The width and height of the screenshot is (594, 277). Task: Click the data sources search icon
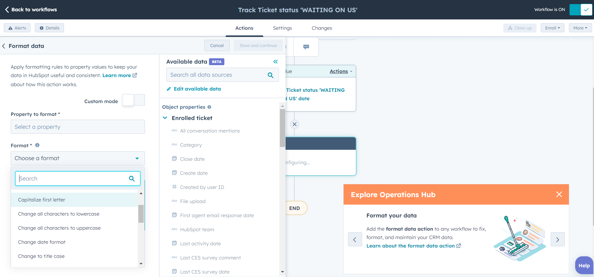[270, 75]
